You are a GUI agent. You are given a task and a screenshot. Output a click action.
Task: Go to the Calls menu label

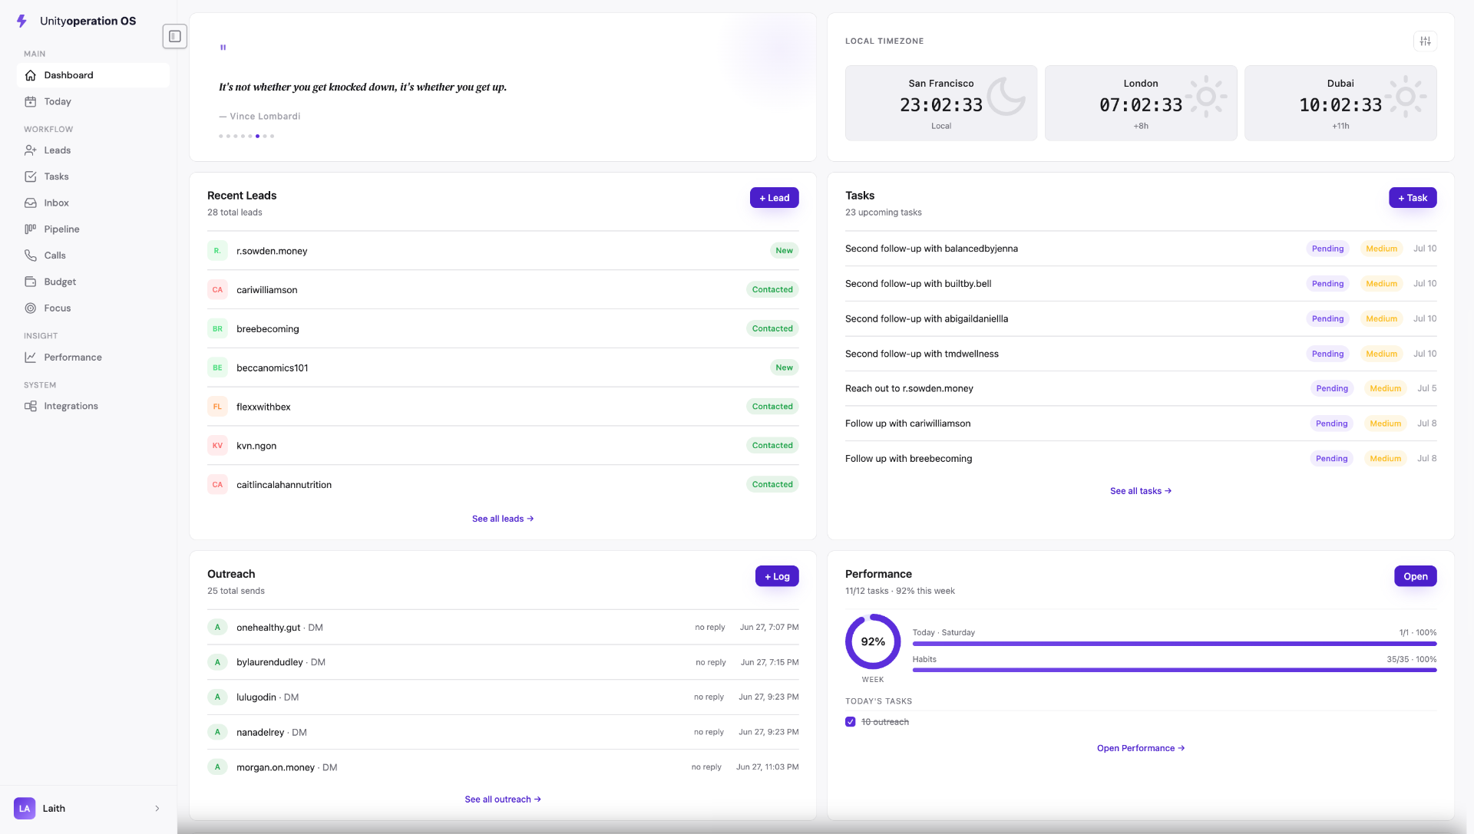55,255
